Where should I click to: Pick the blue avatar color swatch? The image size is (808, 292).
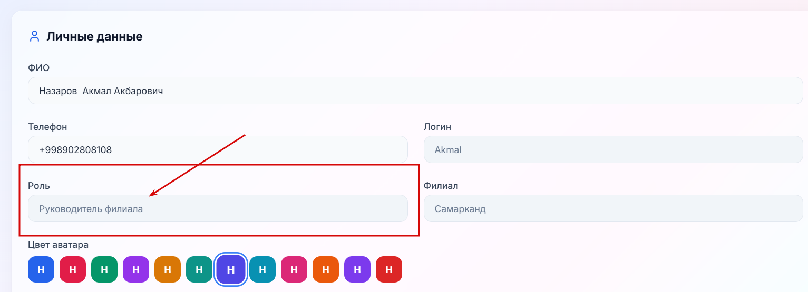[x=41, y=269]
